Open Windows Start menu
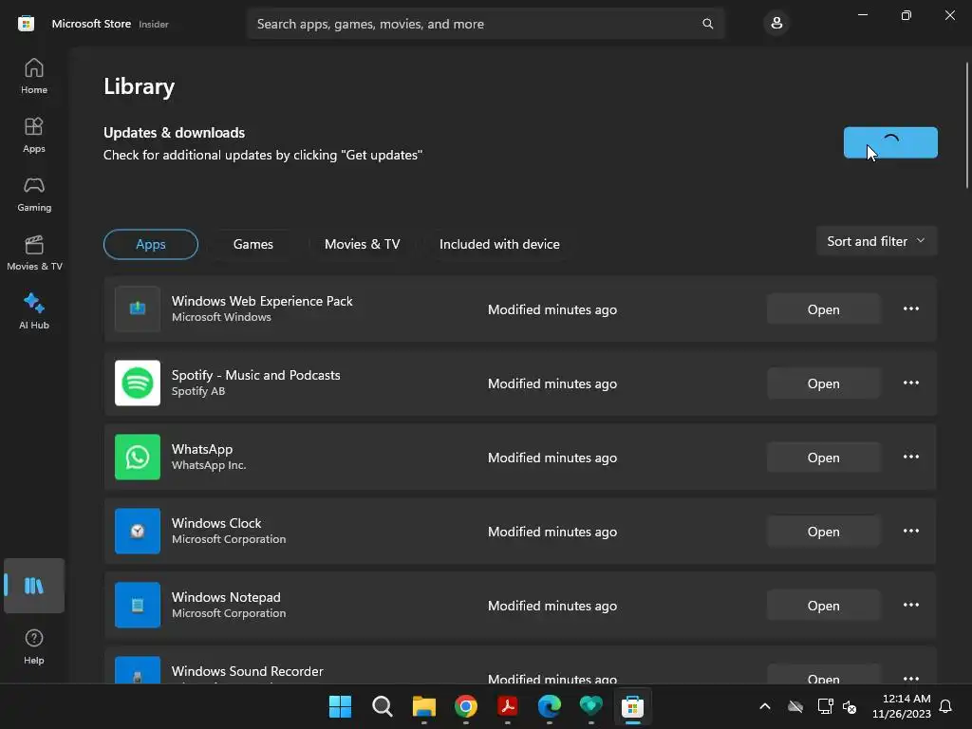Screen dimensions: 972x729 tap(340, 706)
